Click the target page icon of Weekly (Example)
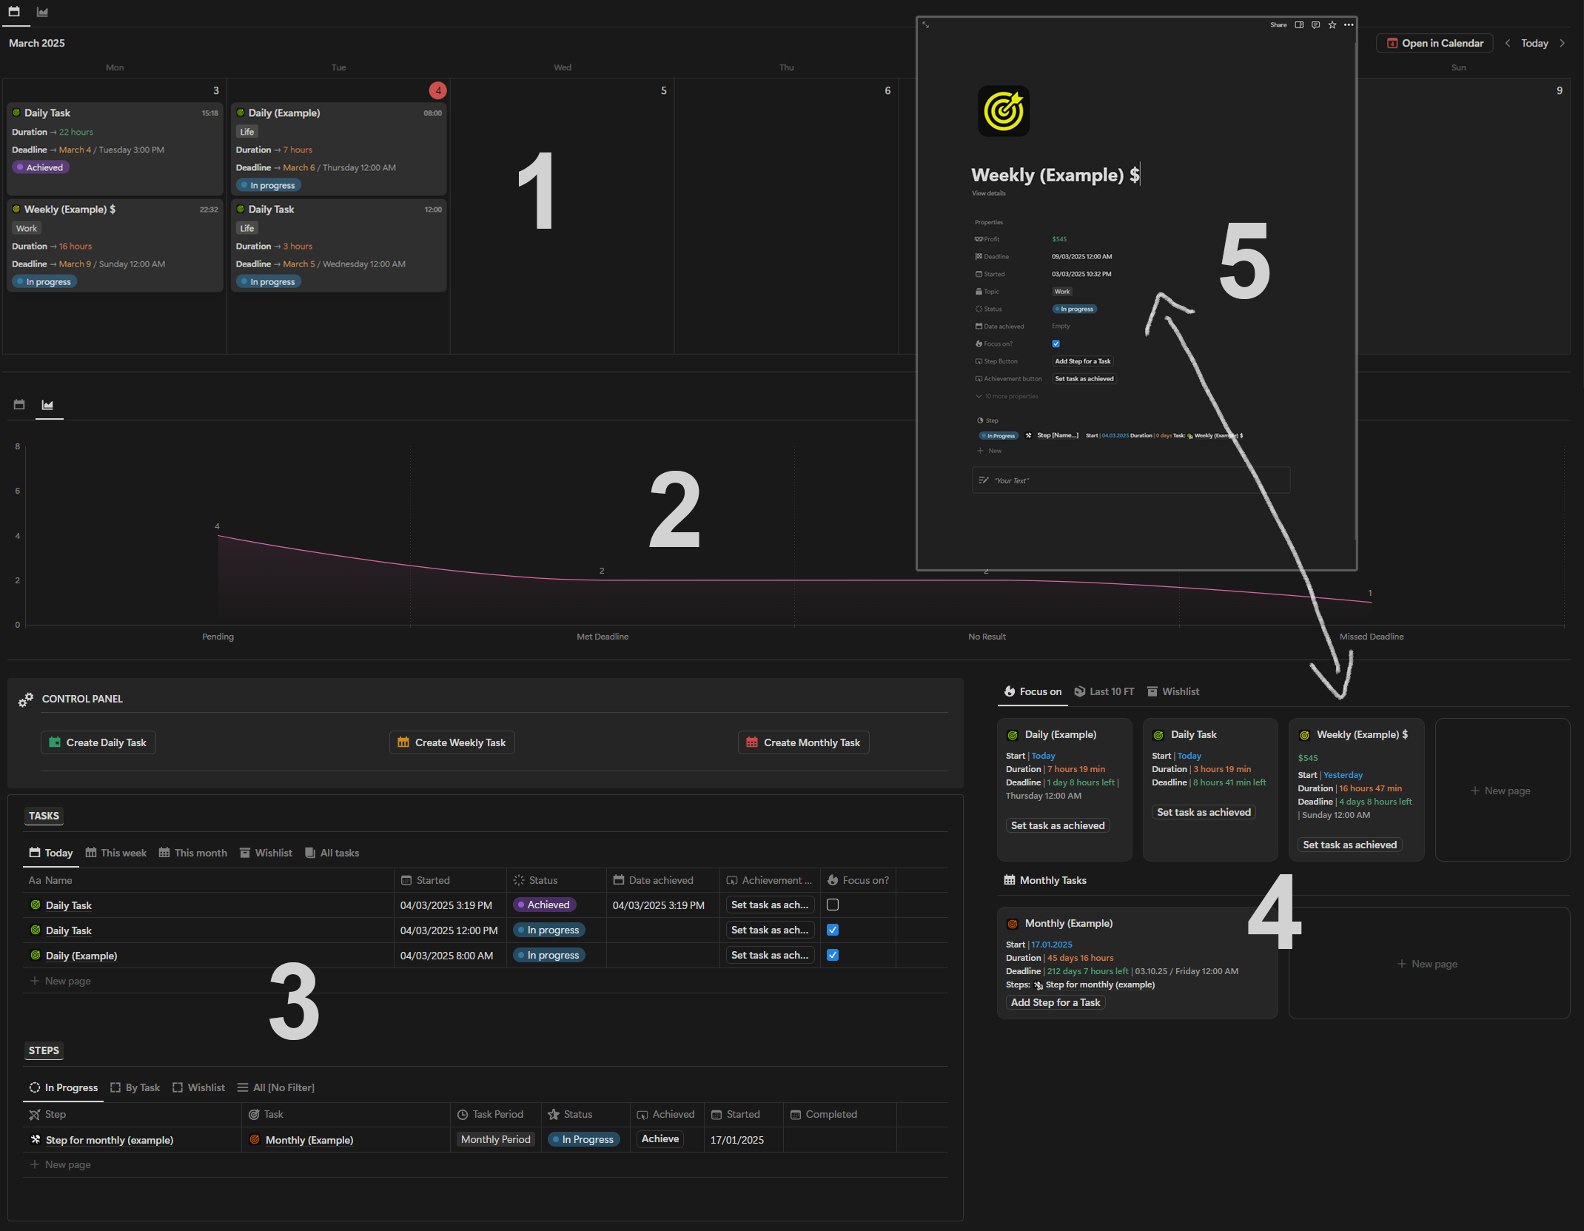1584x1231 pixels. click(1003, 111)
